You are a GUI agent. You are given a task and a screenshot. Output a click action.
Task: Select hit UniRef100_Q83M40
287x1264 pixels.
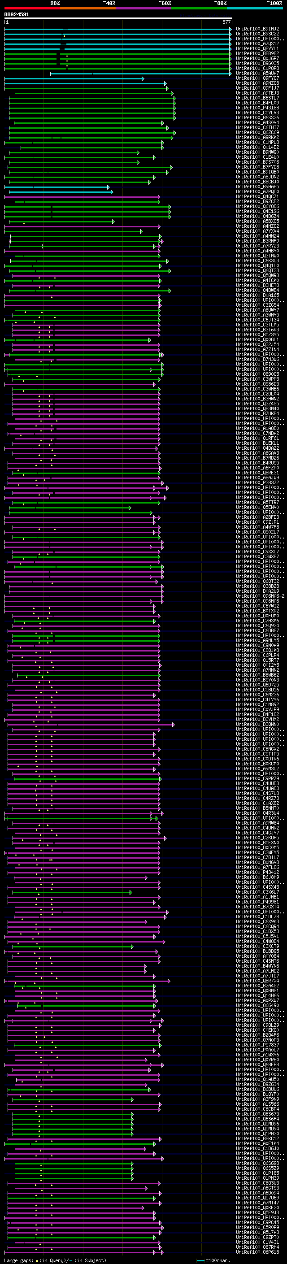pyautogui.click(x=257, y=409)
